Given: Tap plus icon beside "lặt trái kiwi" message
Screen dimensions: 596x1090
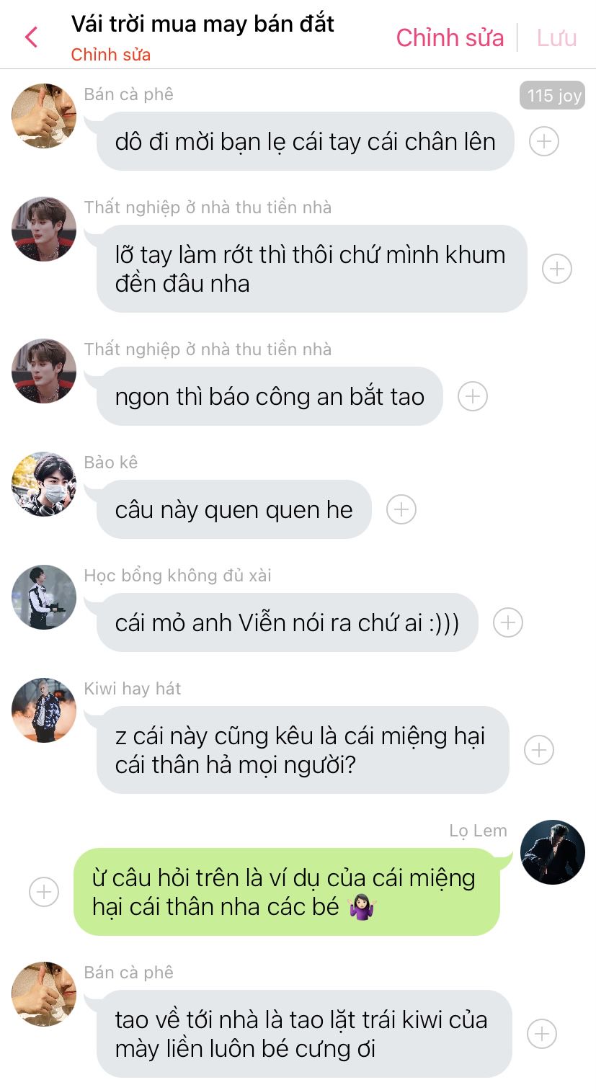Looking at the screenshot, I should pos(541,1034).
